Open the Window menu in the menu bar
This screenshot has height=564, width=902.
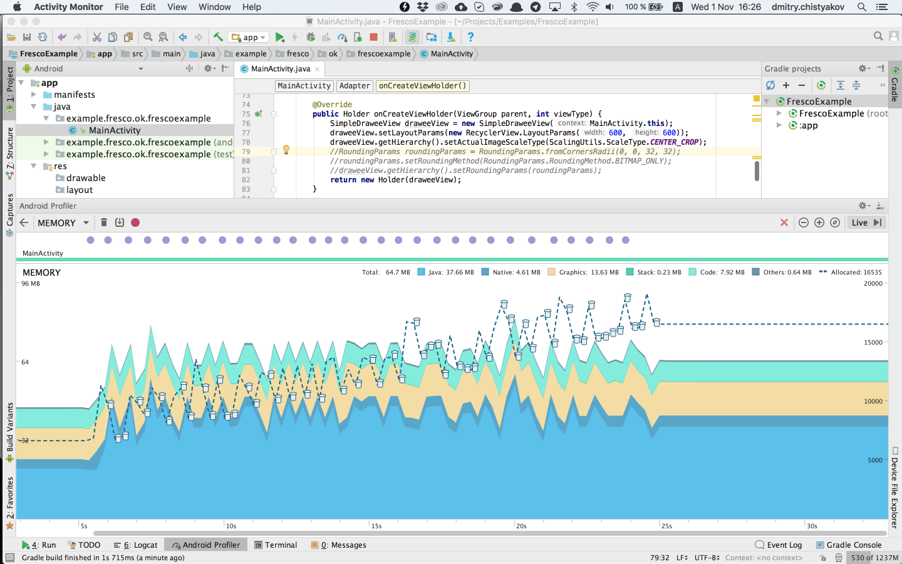(215, 7)
